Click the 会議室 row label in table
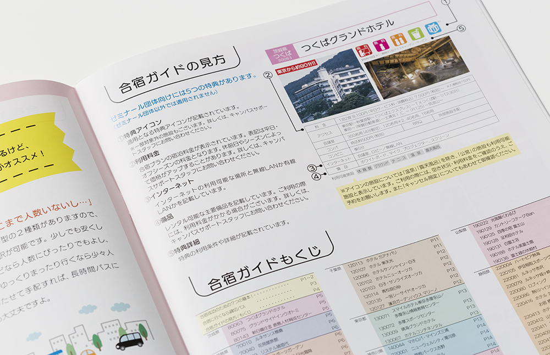The width and height of the screenshot is (550, 355). (x=329, y=143)
